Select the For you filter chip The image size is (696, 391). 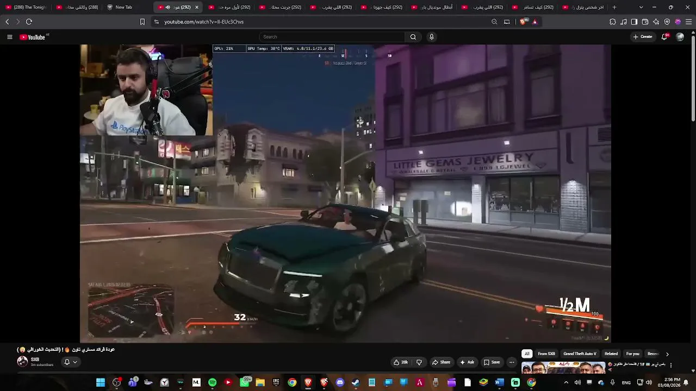(633, 354)
